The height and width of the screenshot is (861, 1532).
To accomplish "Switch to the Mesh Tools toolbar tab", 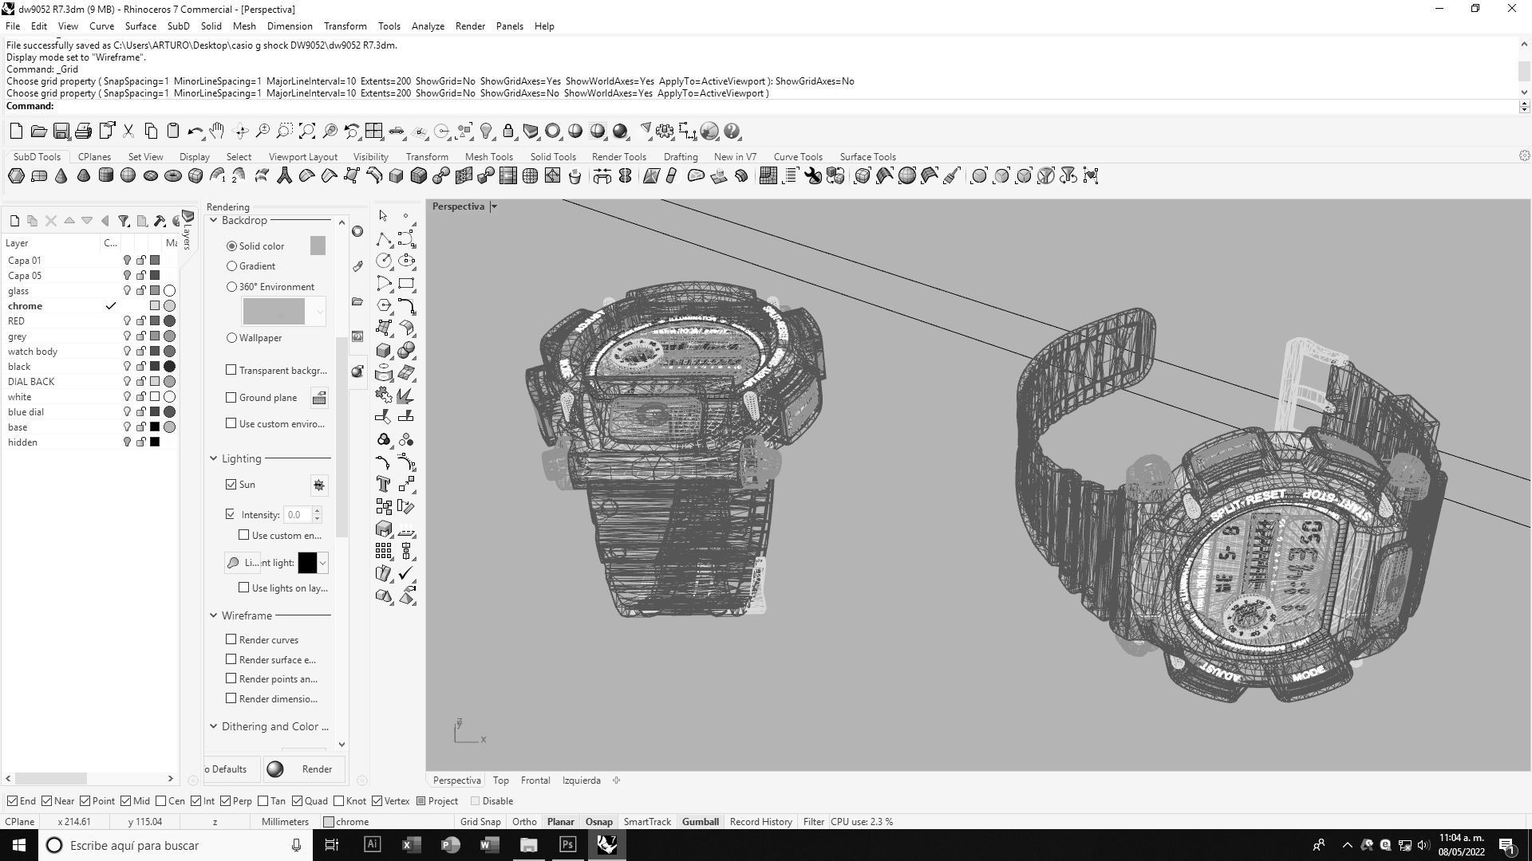I will 489,157.
